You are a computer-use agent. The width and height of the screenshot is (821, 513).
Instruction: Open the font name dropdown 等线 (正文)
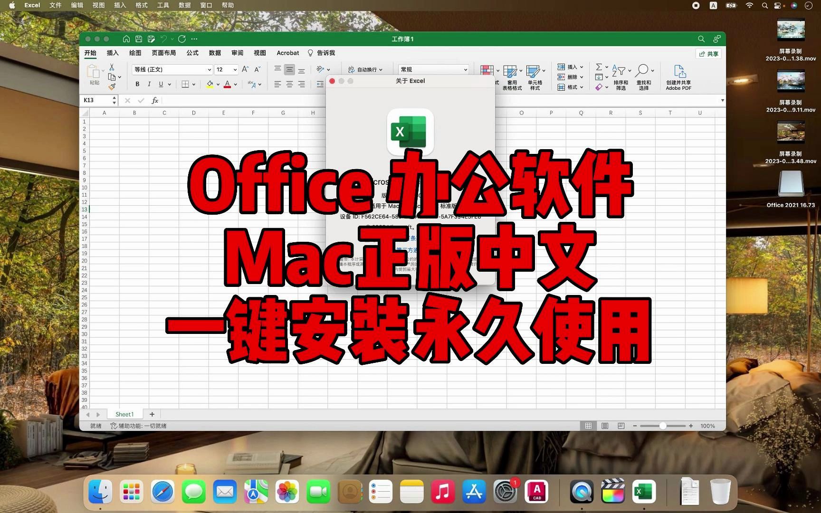coord(209,70)
